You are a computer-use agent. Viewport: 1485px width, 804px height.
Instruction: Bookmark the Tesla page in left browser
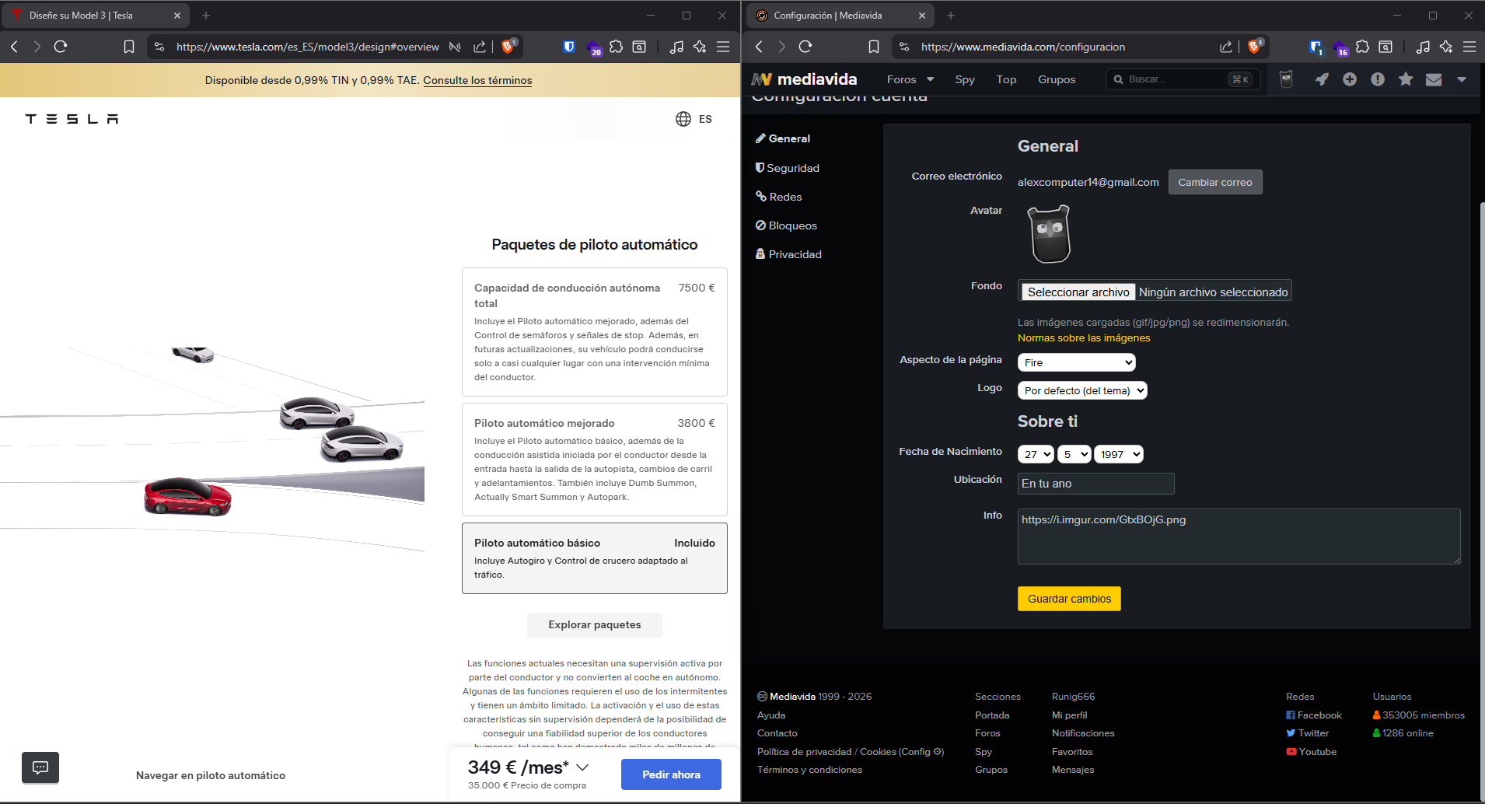129,47
